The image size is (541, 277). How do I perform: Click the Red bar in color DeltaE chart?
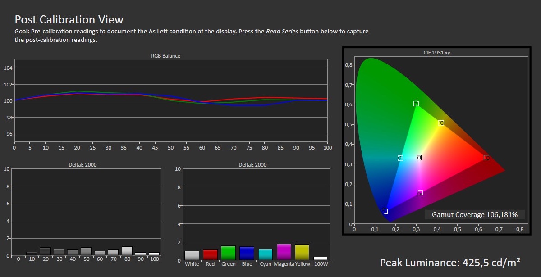[x=210, y=254]
